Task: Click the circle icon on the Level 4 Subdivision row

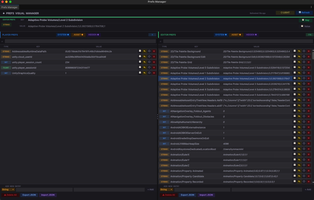Action: click(x=304, y=89)
